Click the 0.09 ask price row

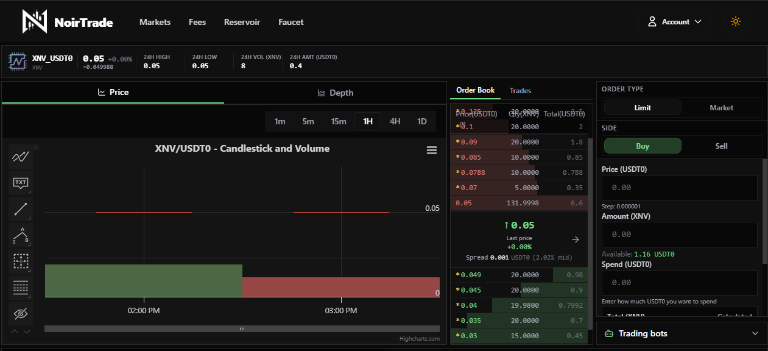tap(519, 142)
